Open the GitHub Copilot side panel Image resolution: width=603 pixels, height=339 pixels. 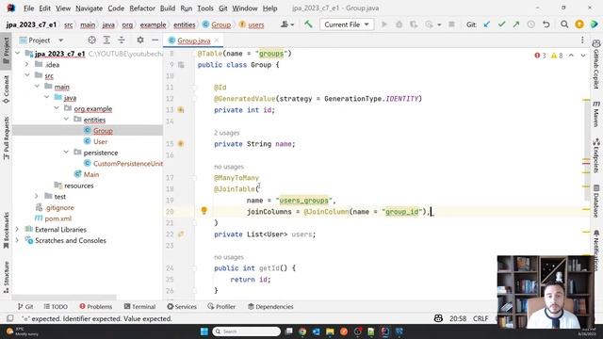click(596, 64)
